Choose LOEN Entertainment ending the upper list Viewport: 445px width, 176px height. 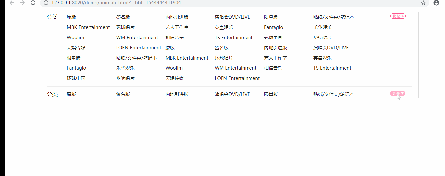[x=237, y=78]
